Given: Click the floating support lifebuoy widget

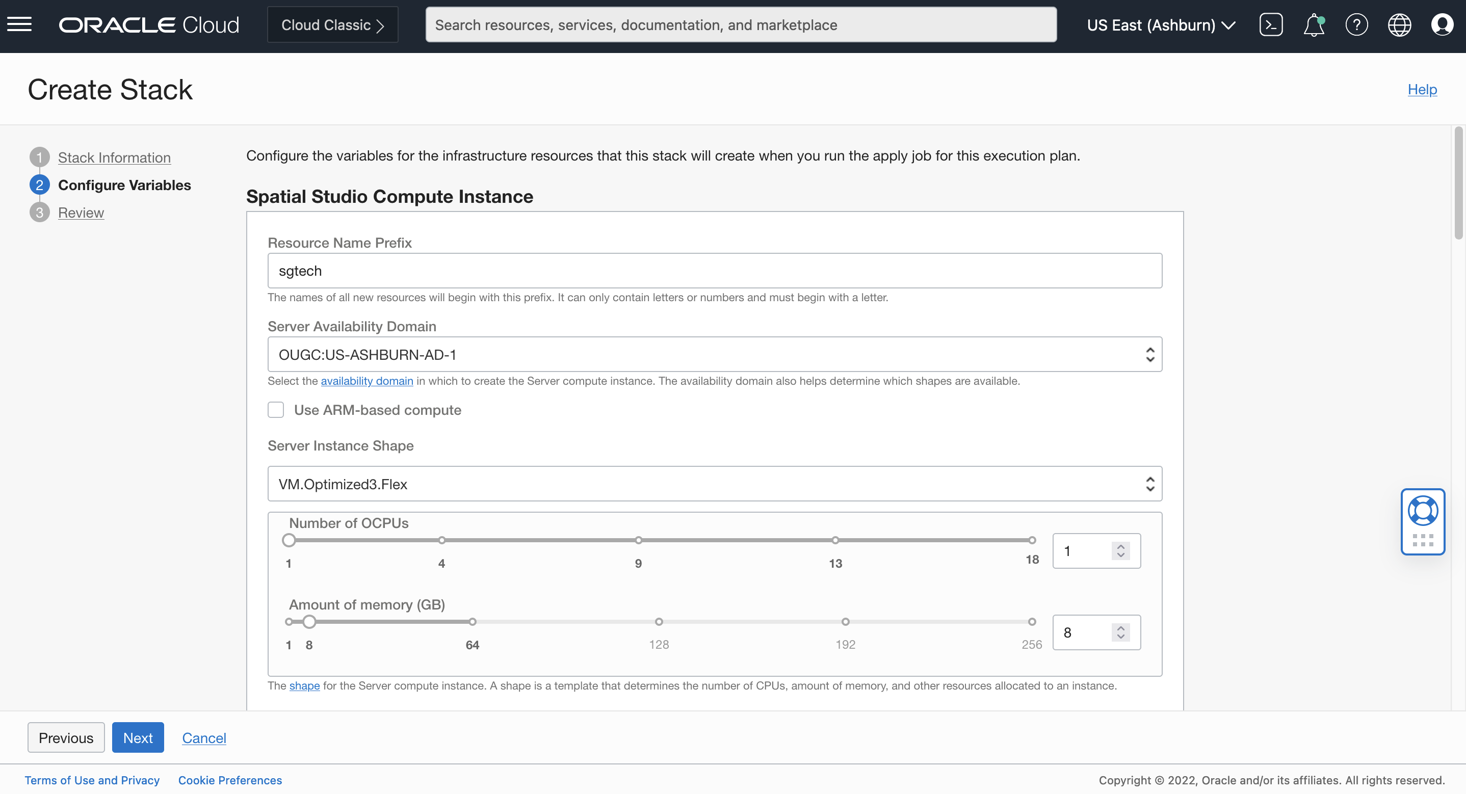Looking at the screenshot, I should pos(1423,511).
